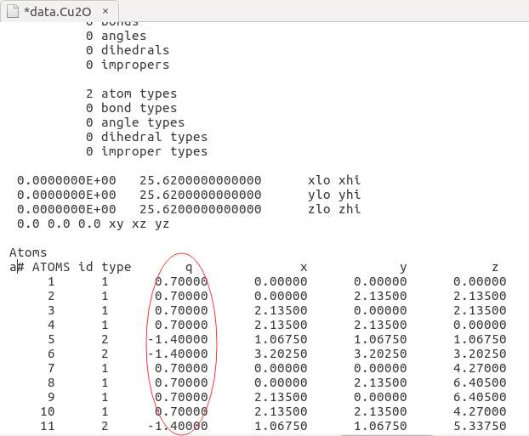Click the 'x' column header
This screenshot has width=529, height=436.
[304, 268]
